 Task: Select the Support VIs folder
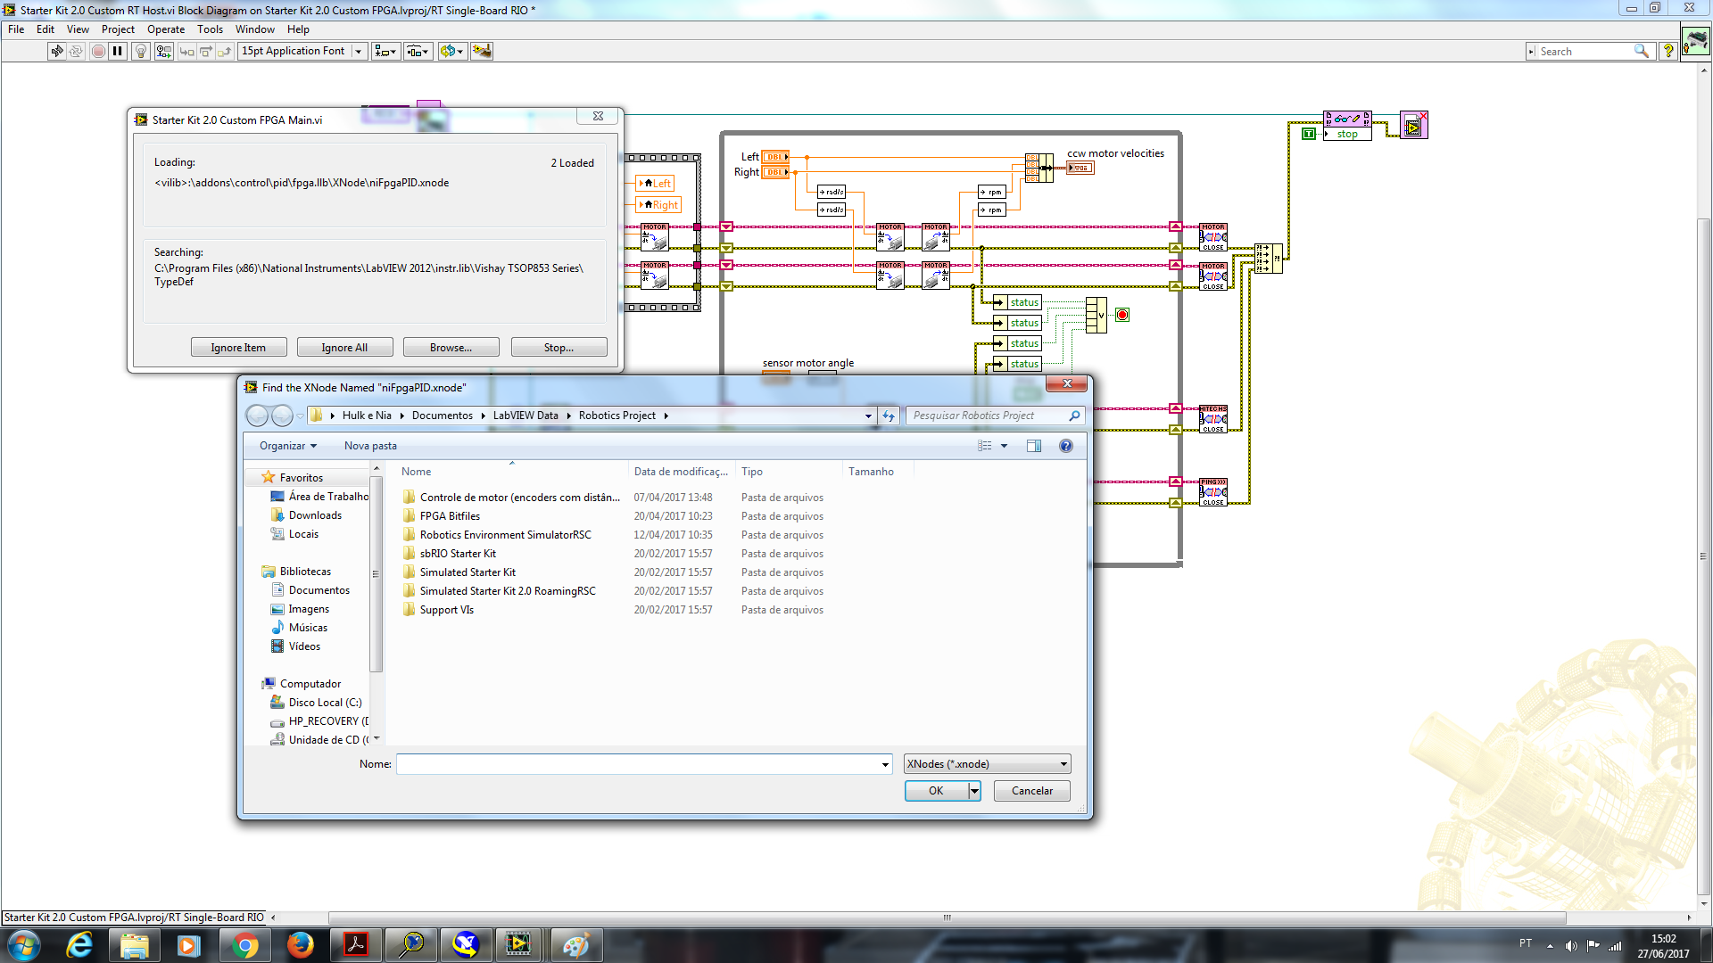pos(446,610)
